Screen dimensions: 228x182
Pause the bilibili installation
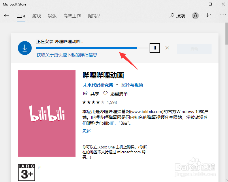tap(155, 48)
